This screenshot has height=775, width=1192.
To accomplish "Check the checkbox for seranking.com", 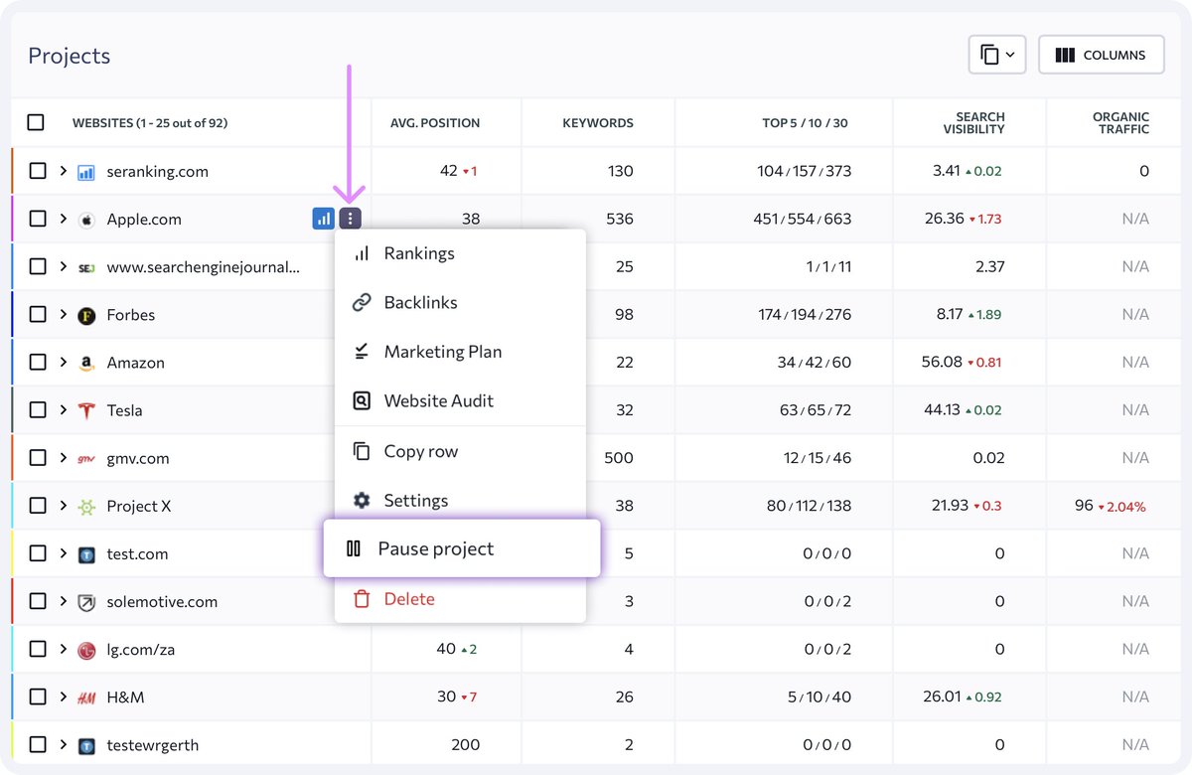I will 37,170.
